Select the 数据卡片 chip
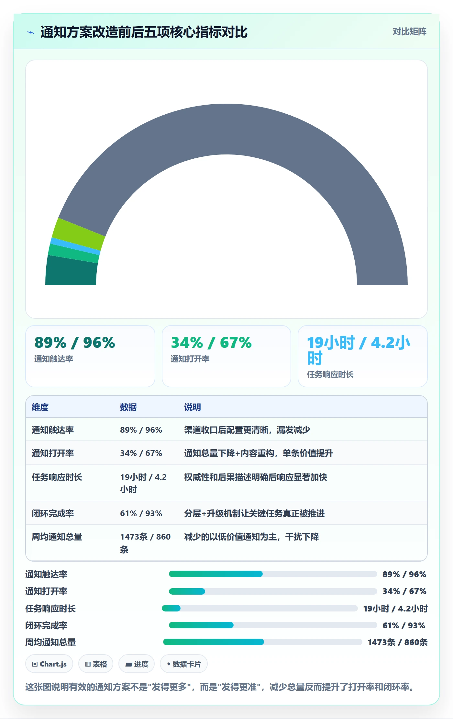The width and height of the screenshot is (453, 719). click(x=184, y=664)
